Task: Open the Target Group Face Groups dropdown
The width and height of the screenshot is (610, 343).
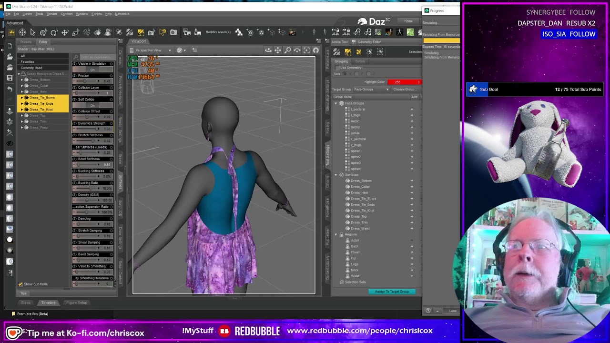Action: point(371,89)
